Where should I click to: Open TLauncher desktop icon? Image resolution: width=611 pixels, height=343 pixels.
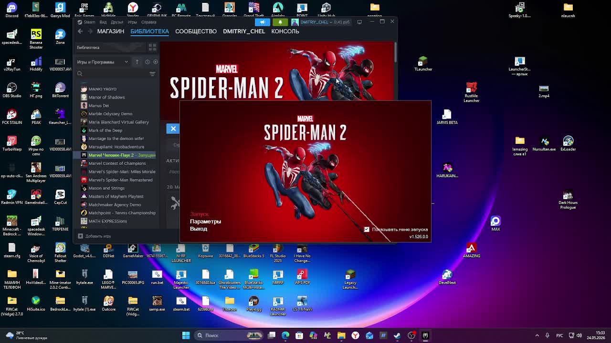click(x=423, y=63)
